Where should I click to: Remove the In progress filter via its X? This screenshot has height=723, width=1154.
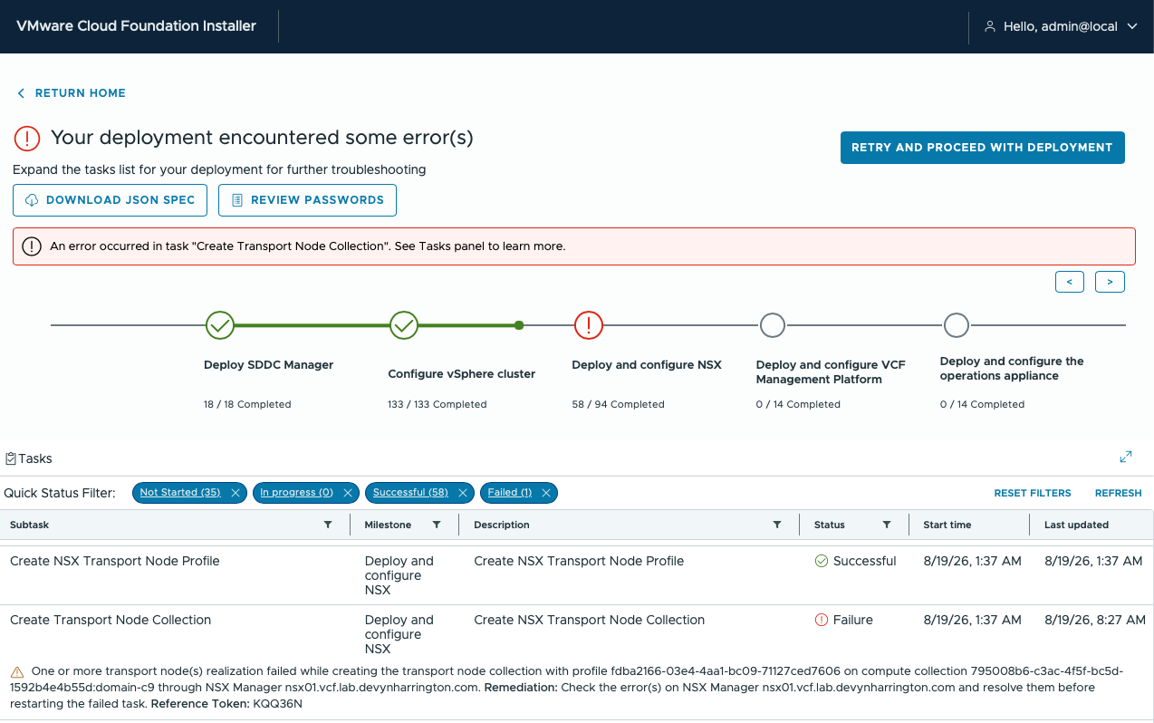348,493
